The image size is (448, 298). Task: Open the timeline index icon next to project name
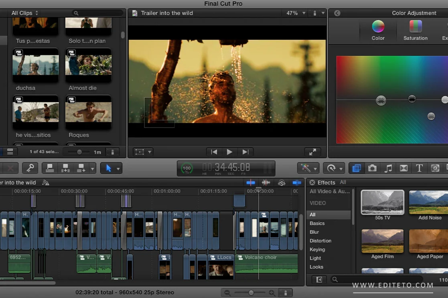coord(46,182)
